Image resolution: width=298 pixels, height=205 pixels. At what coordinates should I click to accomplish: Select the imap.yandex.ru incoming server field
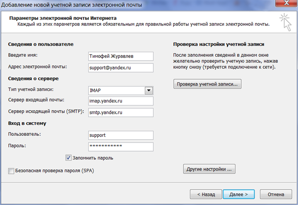click(x=121, y=101)
